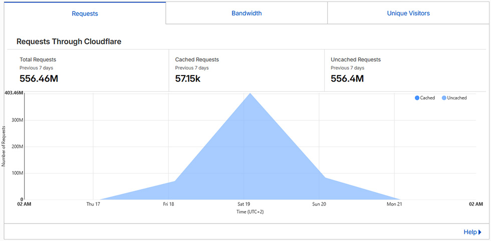Open the Help link
The height and width of the screenshot is (241, 491).
pyautogui.click(x=470, y=232)
